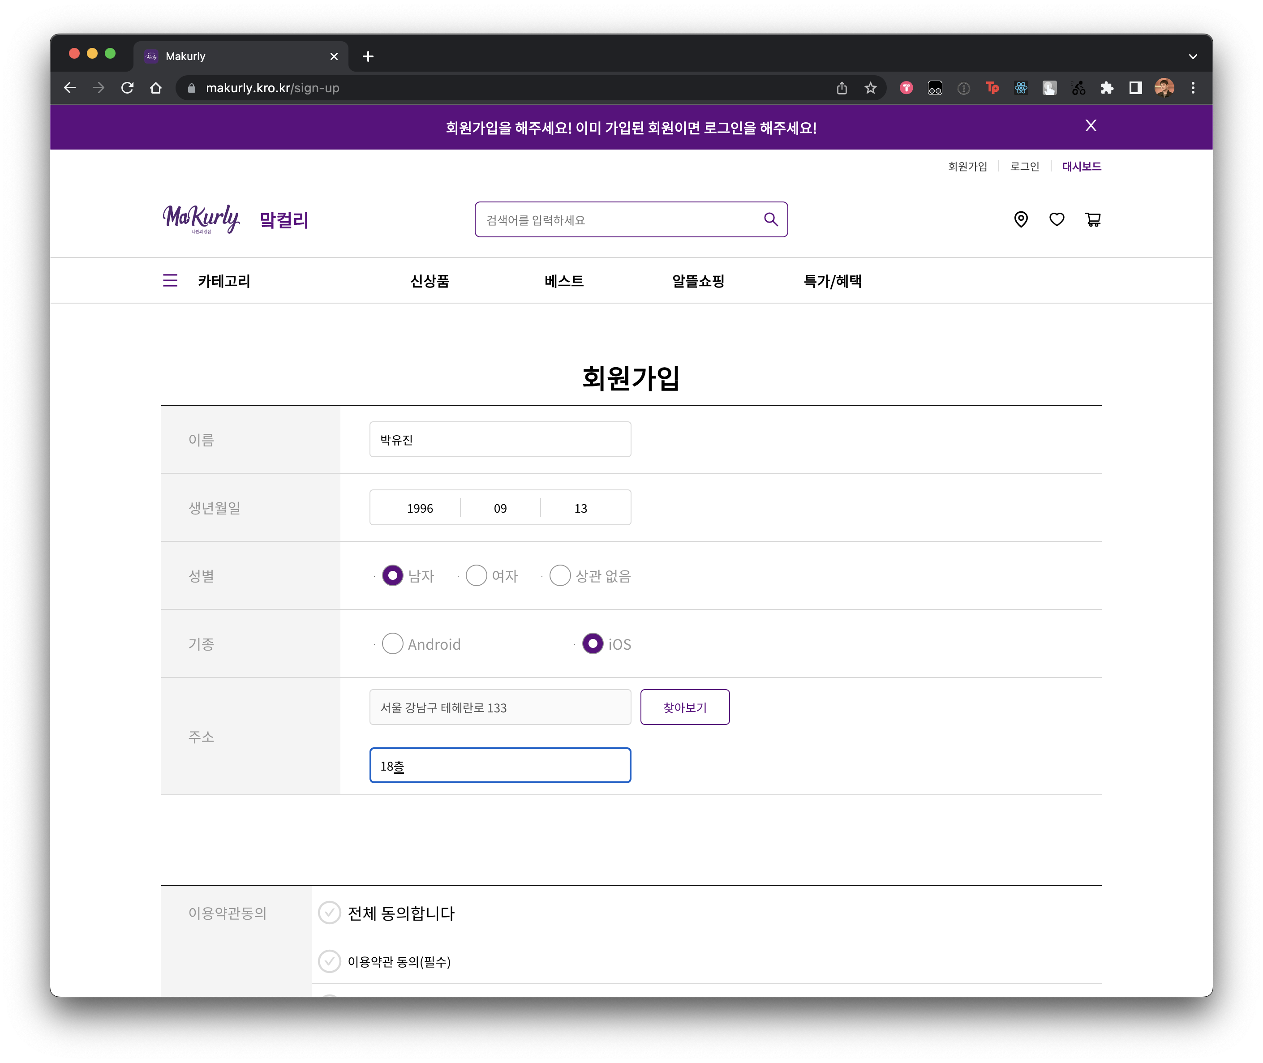Open the 베스트 menu

coord(564,281)
